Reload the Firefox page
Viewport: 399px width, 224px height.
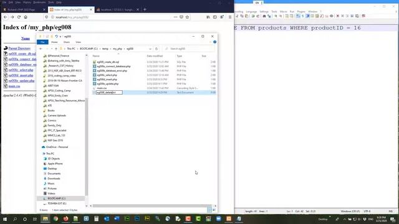coord(19,17)
